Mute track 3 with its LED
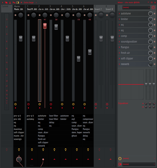The height and width of the screenshot is (168, 157). [51, 15]
